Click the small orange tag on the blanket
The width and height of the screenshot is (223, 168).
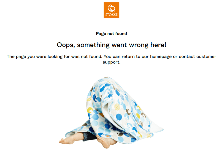(108, 136)
